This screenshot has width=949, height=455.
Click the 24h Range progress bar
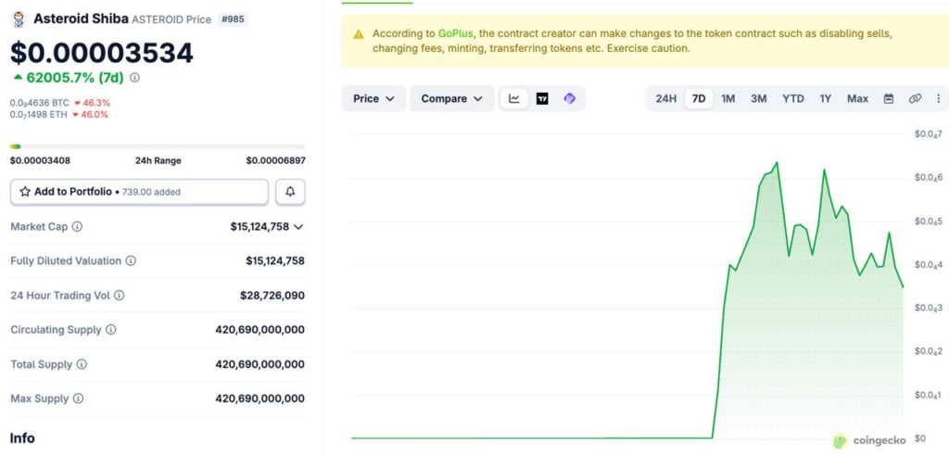(157, 145)
